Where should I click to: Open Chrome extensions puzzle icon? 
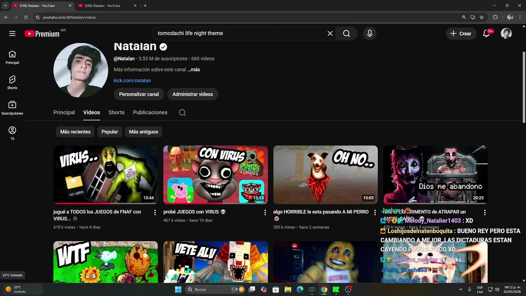(495, 17)
